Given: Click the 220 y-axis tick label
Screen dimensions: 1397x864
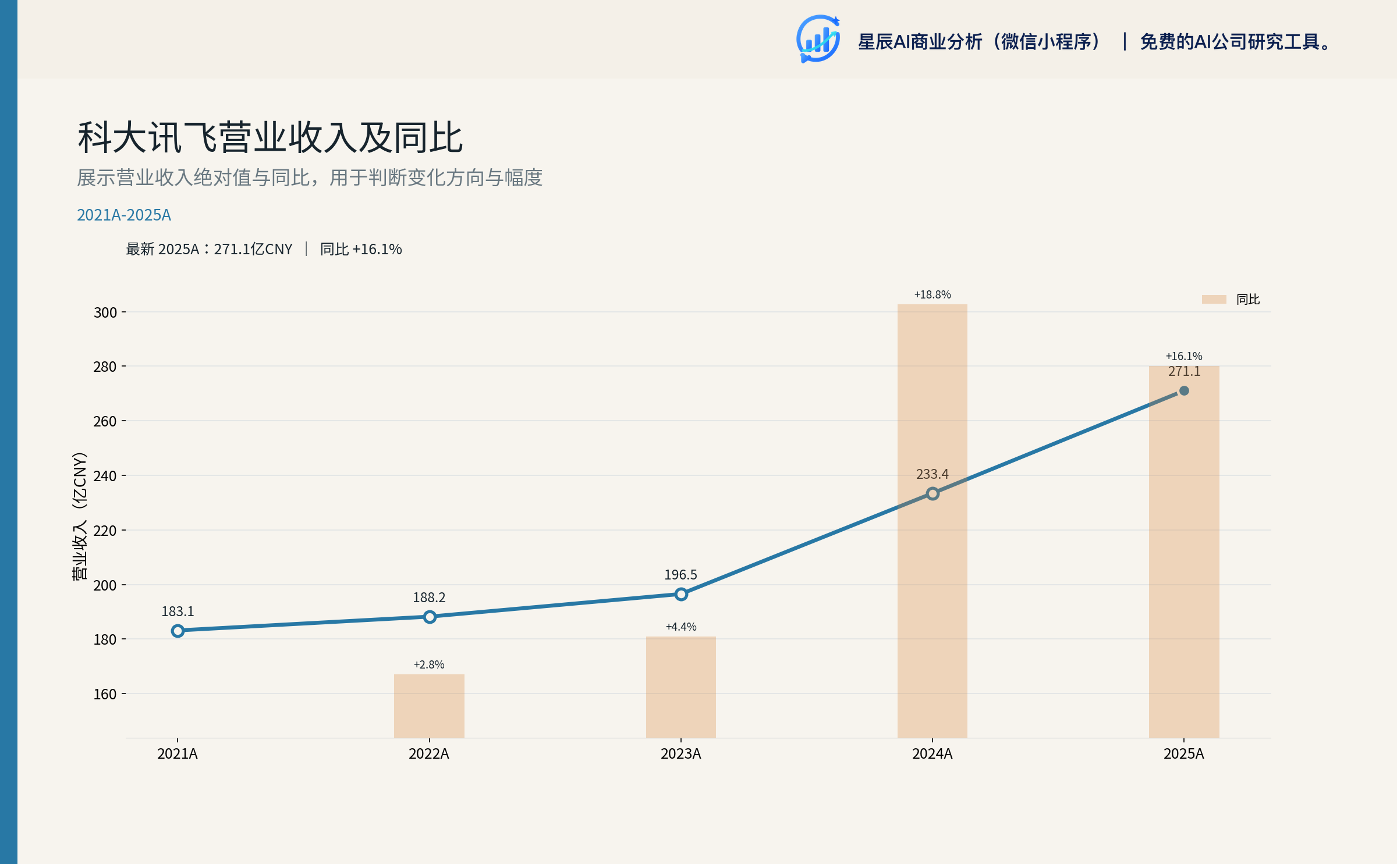Looking at the screenshot, I should (105, 531).
